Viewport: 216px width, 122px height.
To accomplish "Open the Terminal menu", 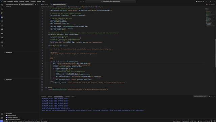I will 39,1.
